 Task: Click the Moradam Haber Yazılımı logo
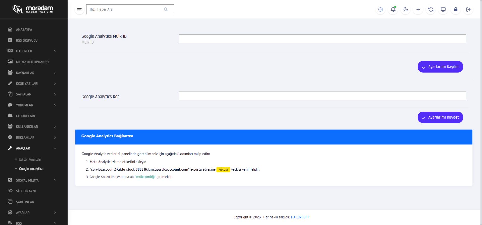pos(33,9)
